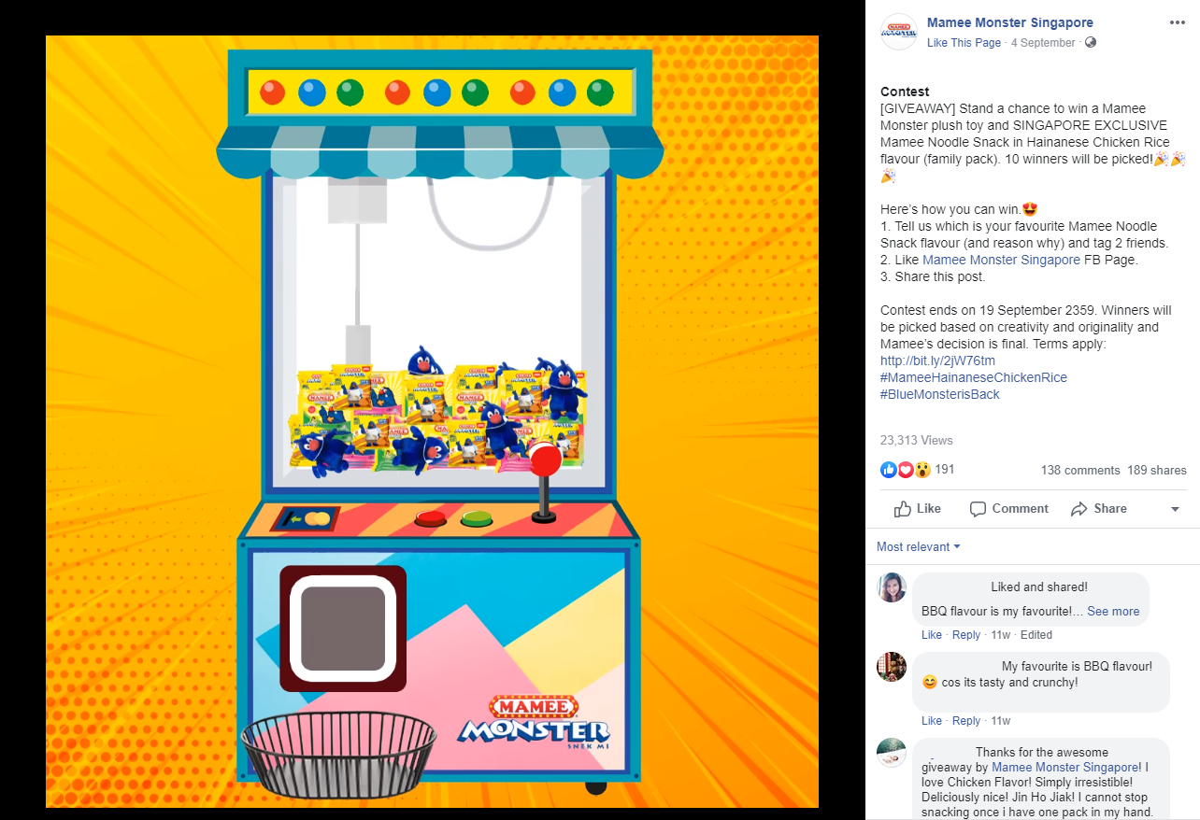Click the #BlueMonsterisBack hashtag

point(939,394)
